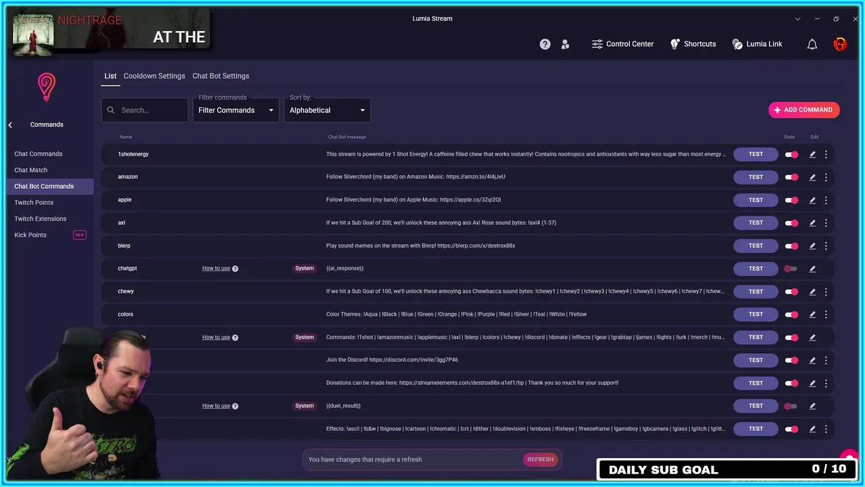This screenshot has height=487, width=865.
Task: Test the Effects command row
Action: [x=756, y=429]
